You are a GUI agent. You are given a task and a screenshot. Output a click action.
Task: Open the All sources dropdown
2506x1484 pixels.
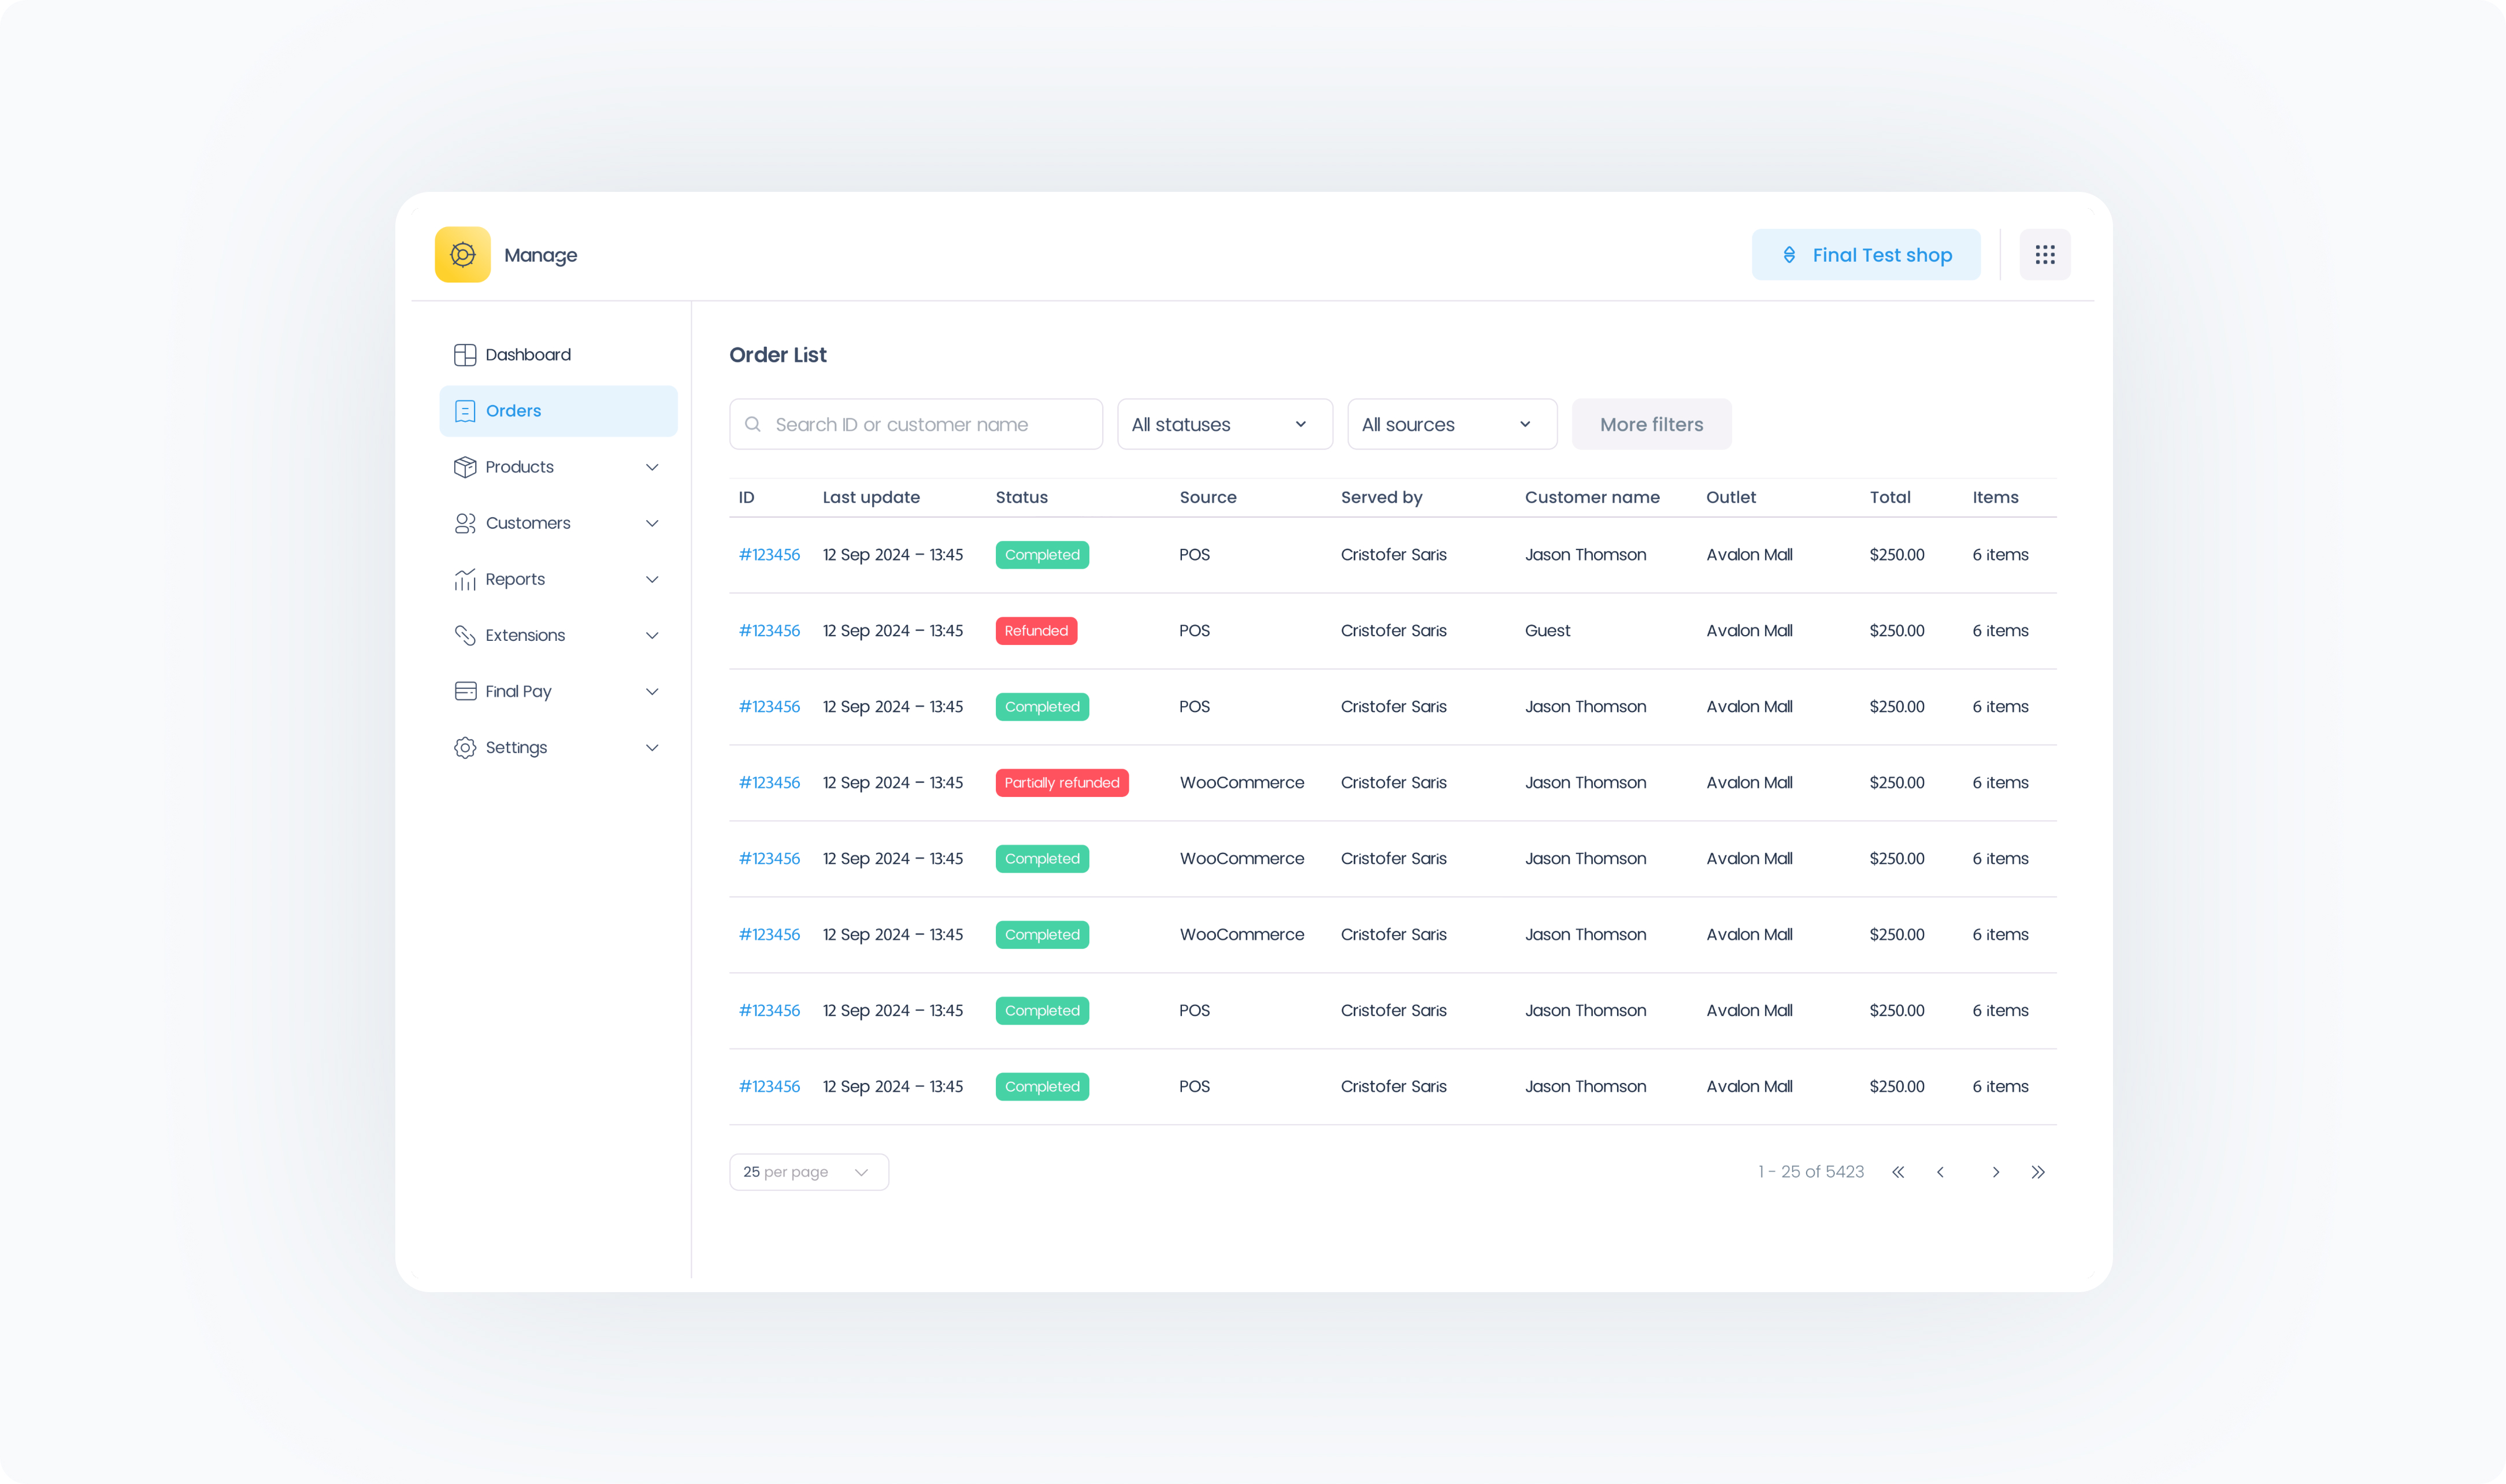coord(1451,424)
